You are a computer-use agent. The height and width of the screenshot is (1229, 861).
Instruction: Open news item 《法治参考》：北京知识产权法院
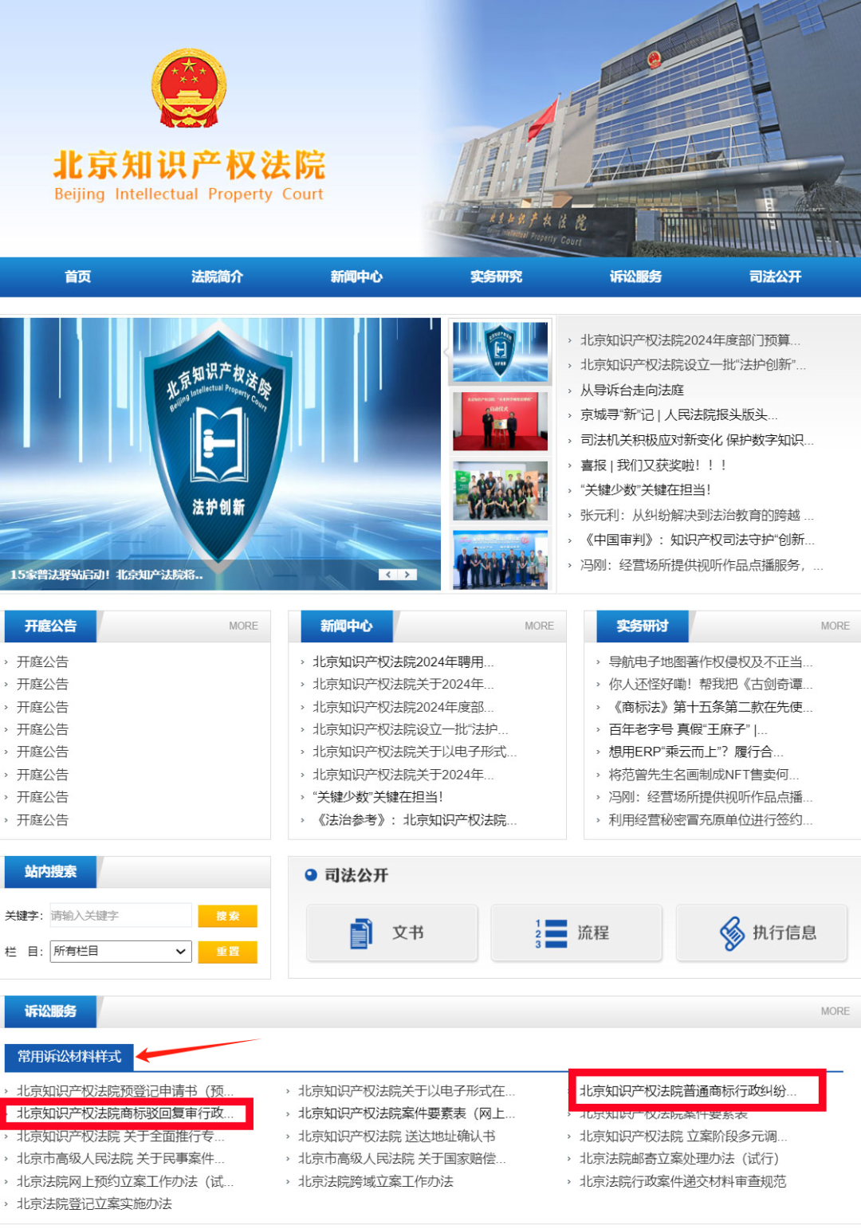415,819
